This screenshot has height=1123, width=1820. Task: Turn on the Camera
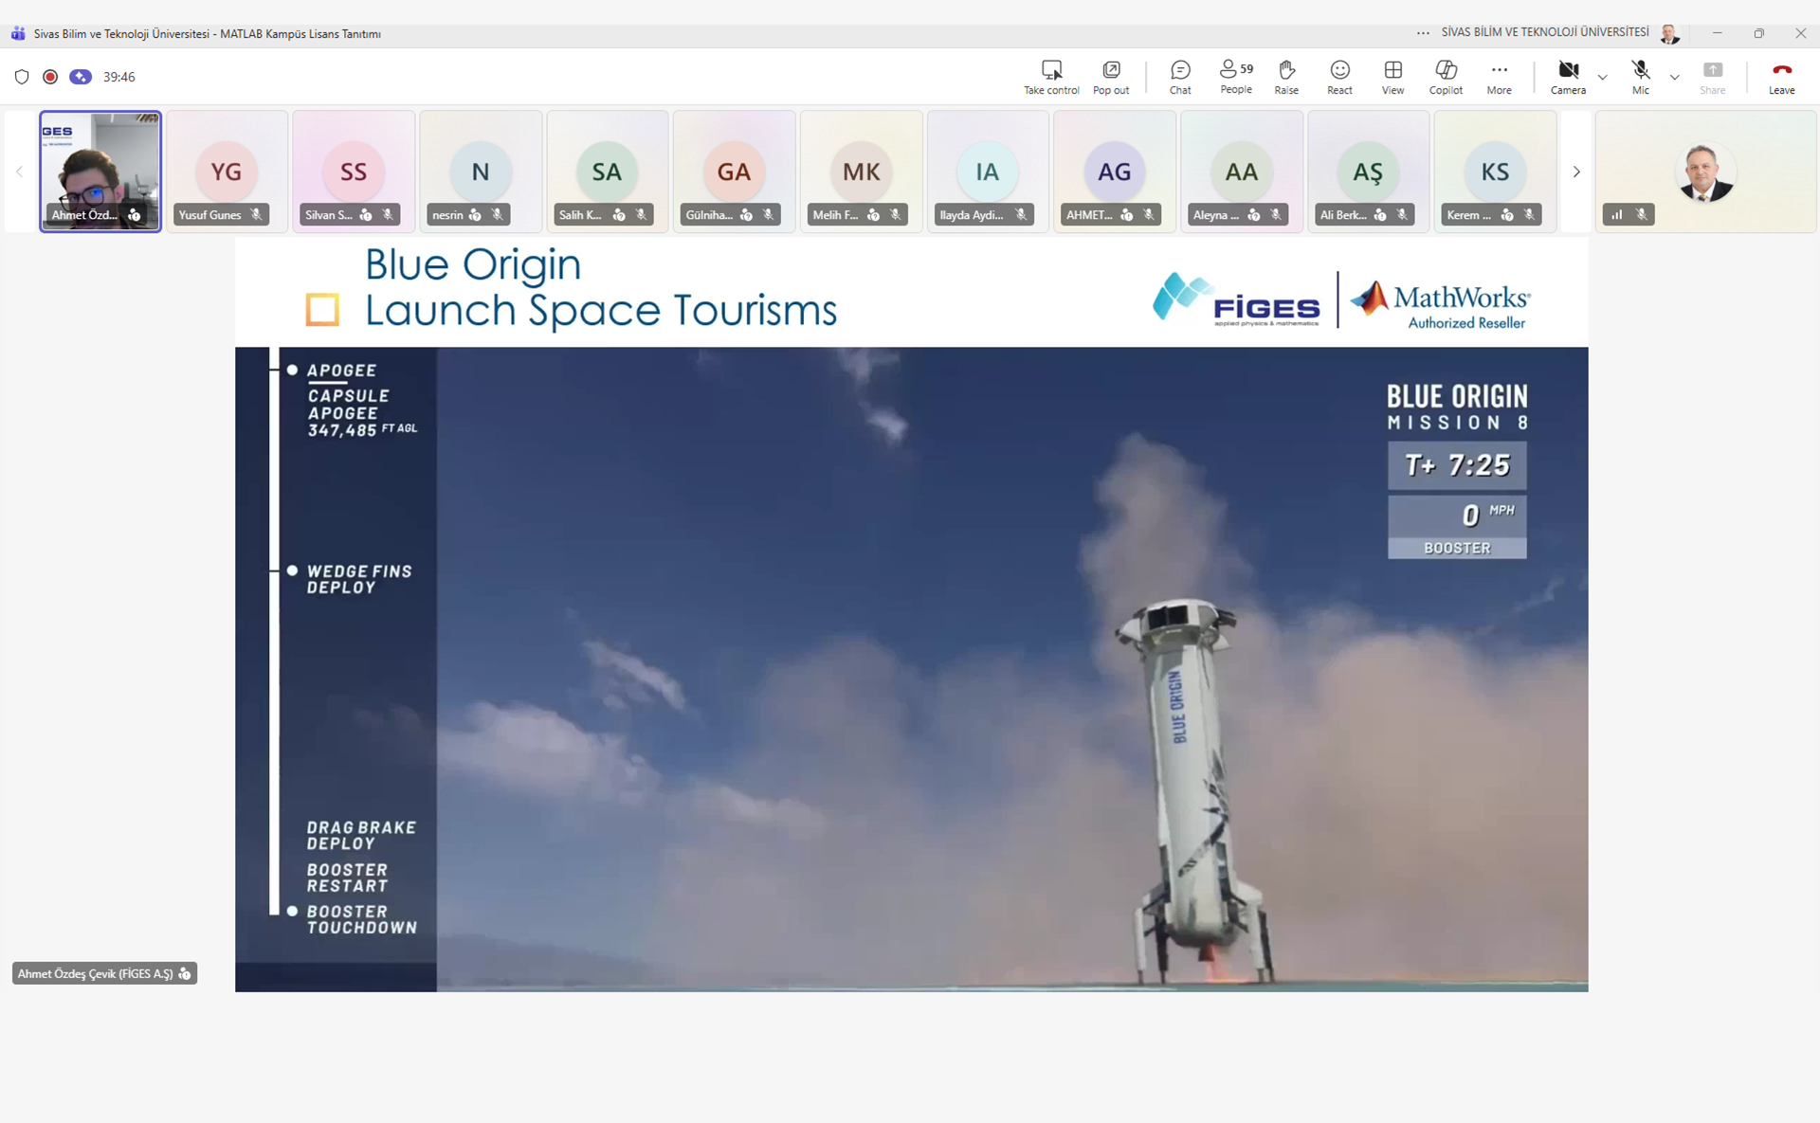1568,76
